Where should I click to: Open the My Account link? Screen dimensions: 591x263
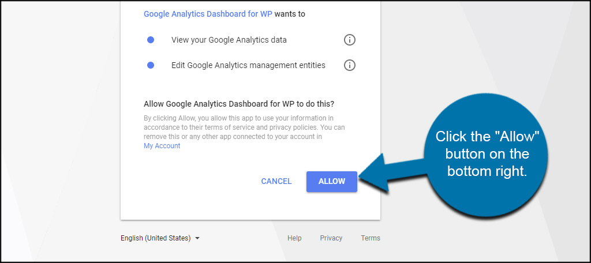pyautogui.click(x=162, y=146)
